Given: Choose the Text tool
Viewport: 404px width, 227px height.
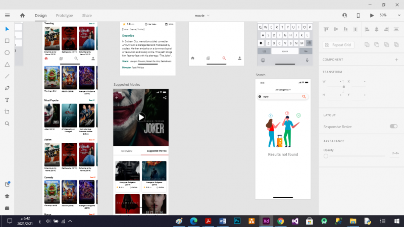Looking at the screenshot, I should coord(7,100).
